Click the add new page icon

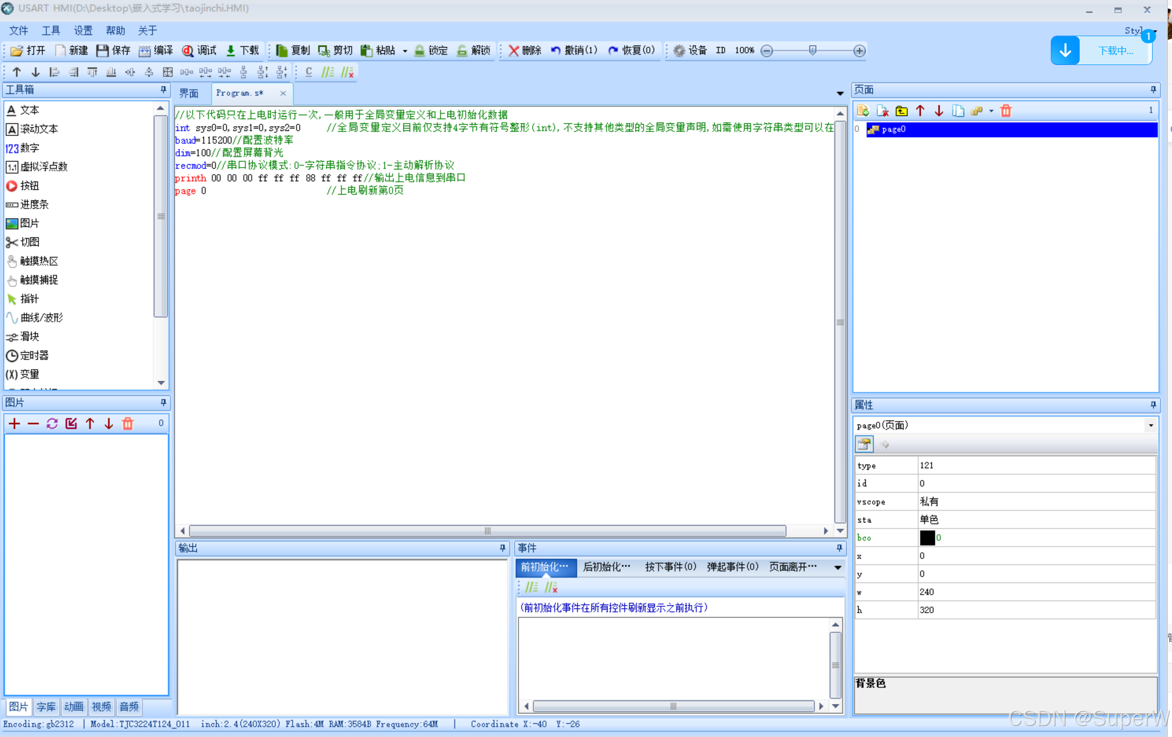click(x=863, y=111)
